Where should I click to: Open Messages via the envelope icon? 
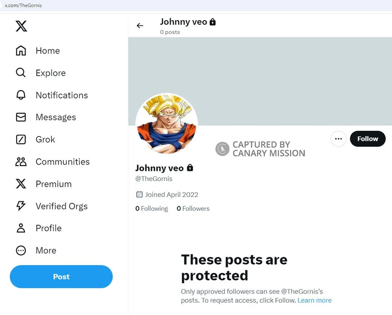click(x=21, y=118)
